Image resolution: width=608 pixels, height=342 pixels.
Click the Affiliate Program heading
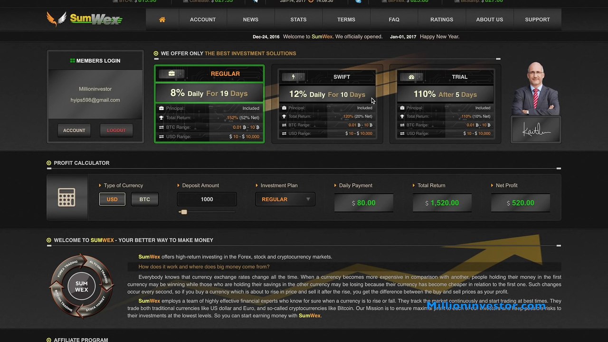tap(81, 340)
